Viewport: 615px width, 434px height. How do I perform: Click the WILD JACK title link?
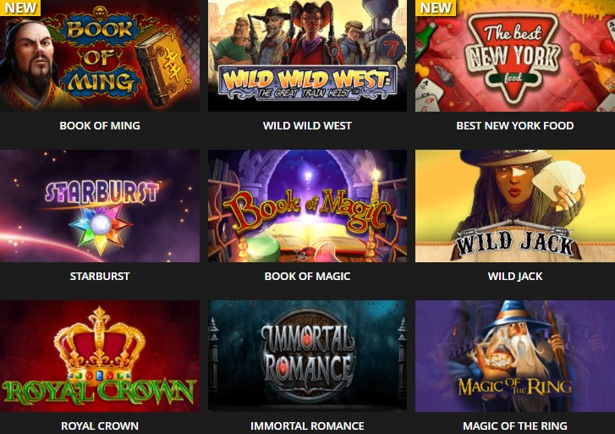click(x=515, y=277)
